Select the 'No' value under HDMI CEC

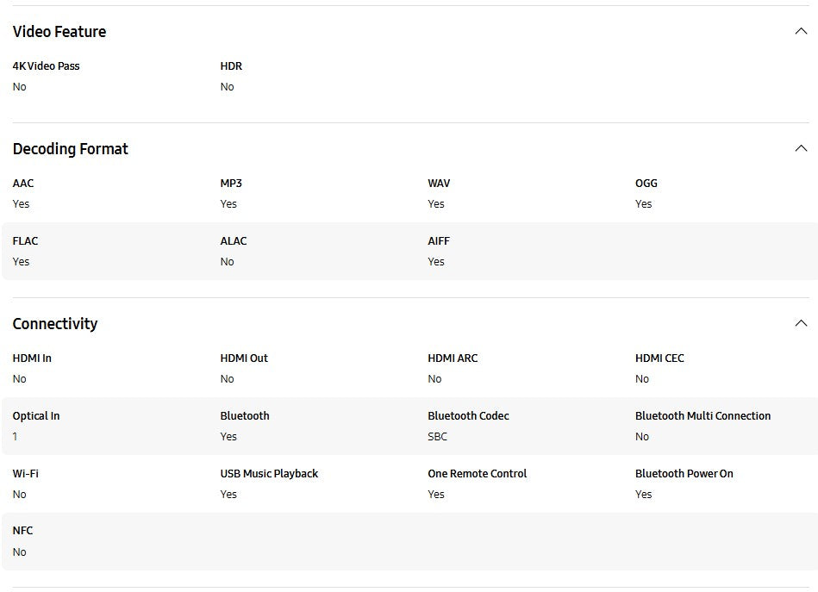click(x=642, y=379)
